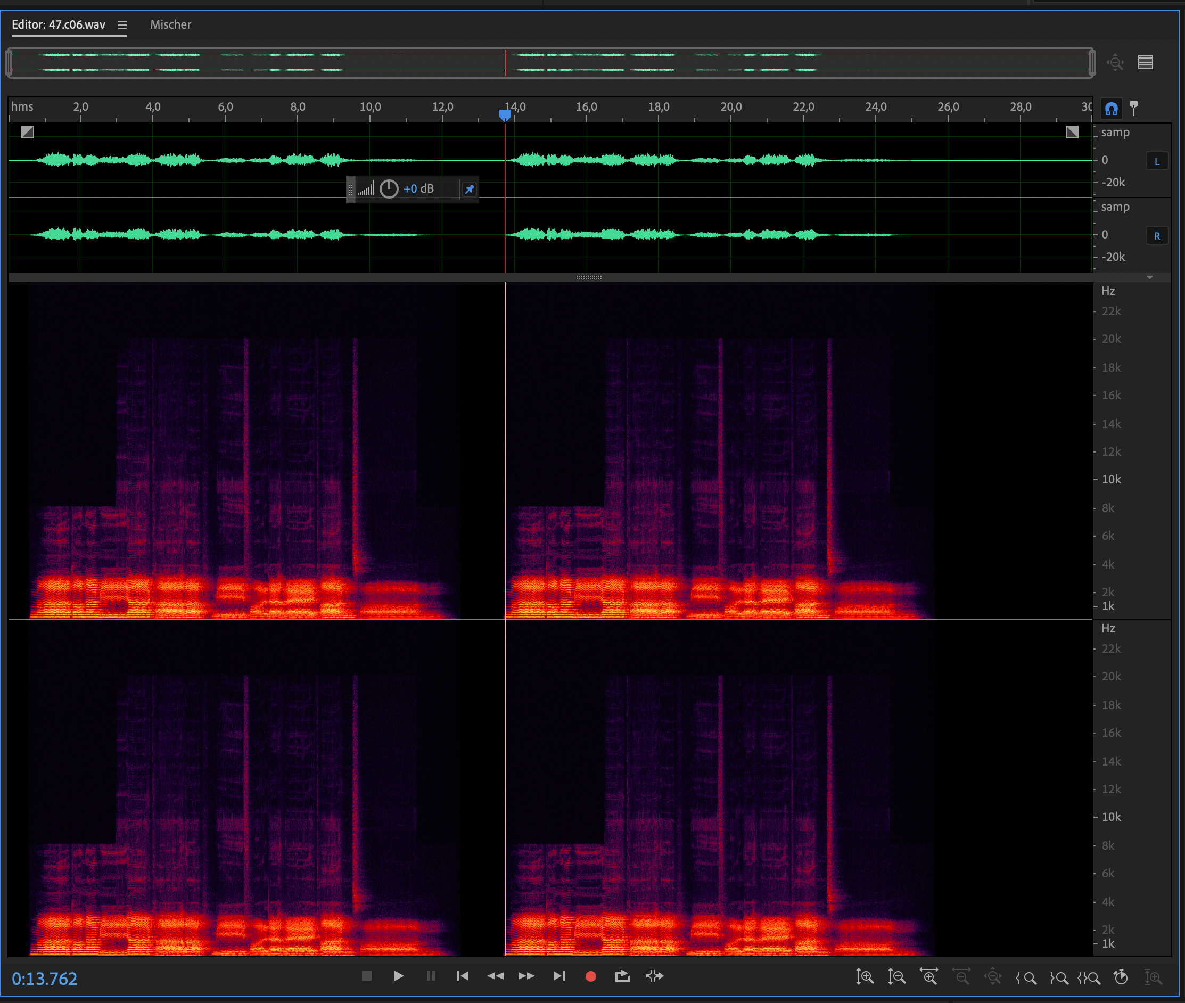Zoom out amplitude with the vertical zoom-out icon

point(896,977)
